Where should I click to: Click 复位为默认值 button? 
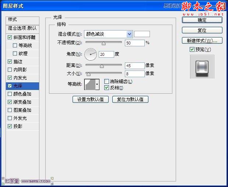tap(130, 99)
